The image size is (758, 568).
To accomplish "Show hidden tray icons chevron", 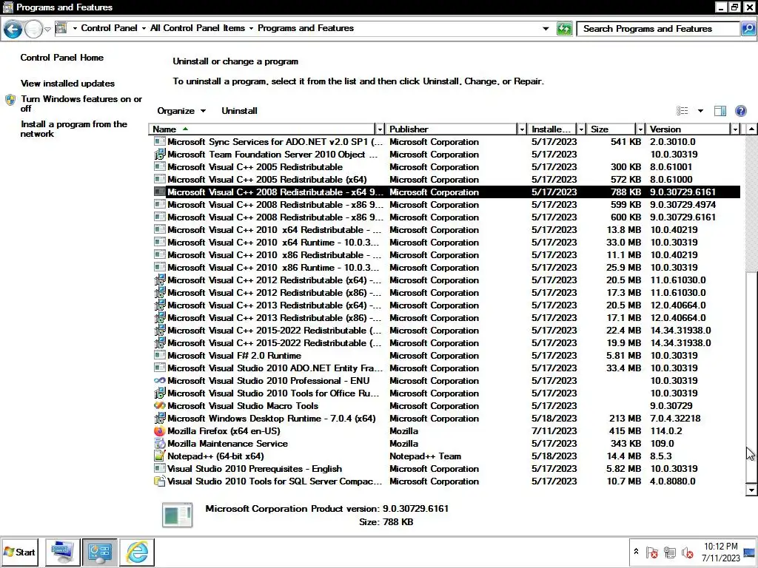I will pyautogui.click(x=636, y=552).
